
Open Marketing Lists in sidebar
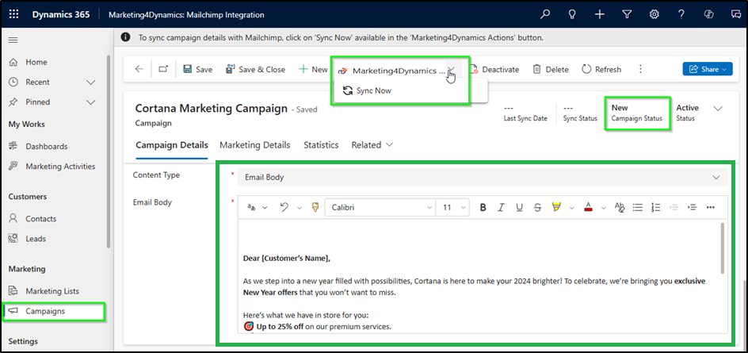[54, 291]
